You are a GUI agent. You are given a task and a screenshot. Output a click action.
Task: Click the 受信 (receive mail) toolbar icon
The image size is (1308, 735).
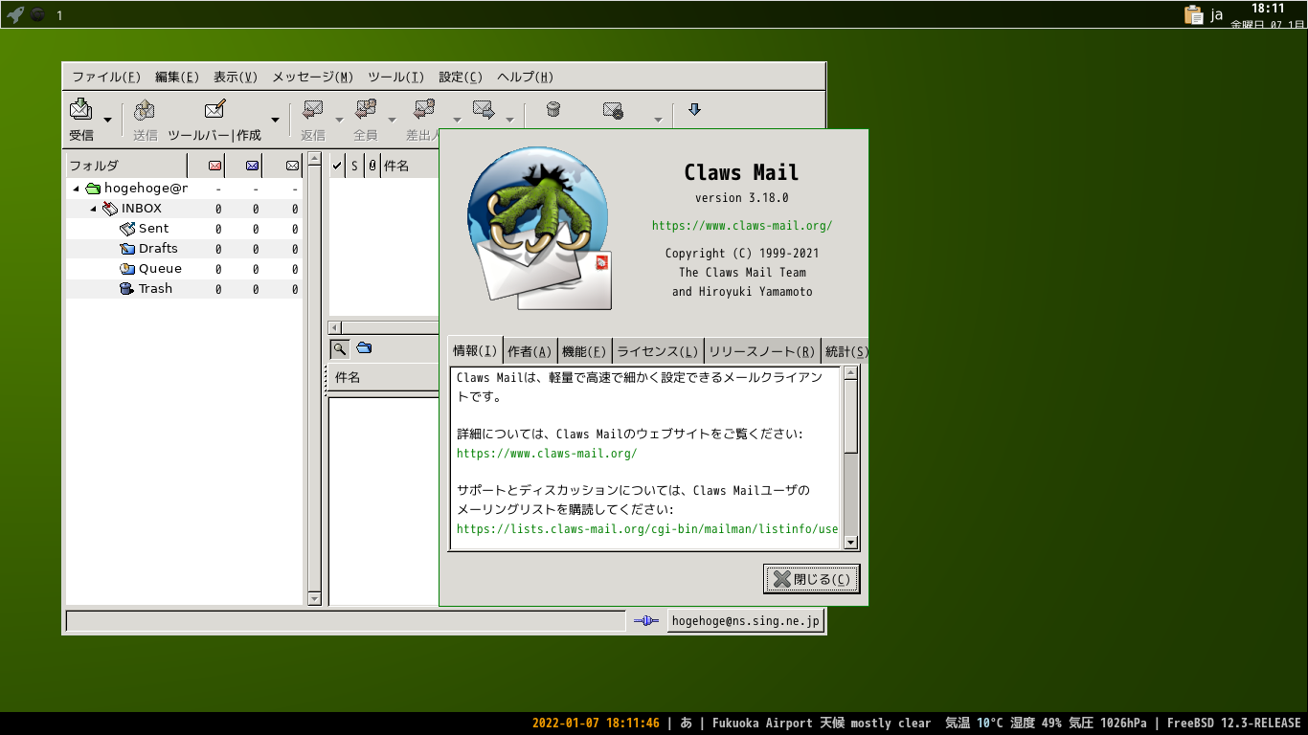point(80,109)
